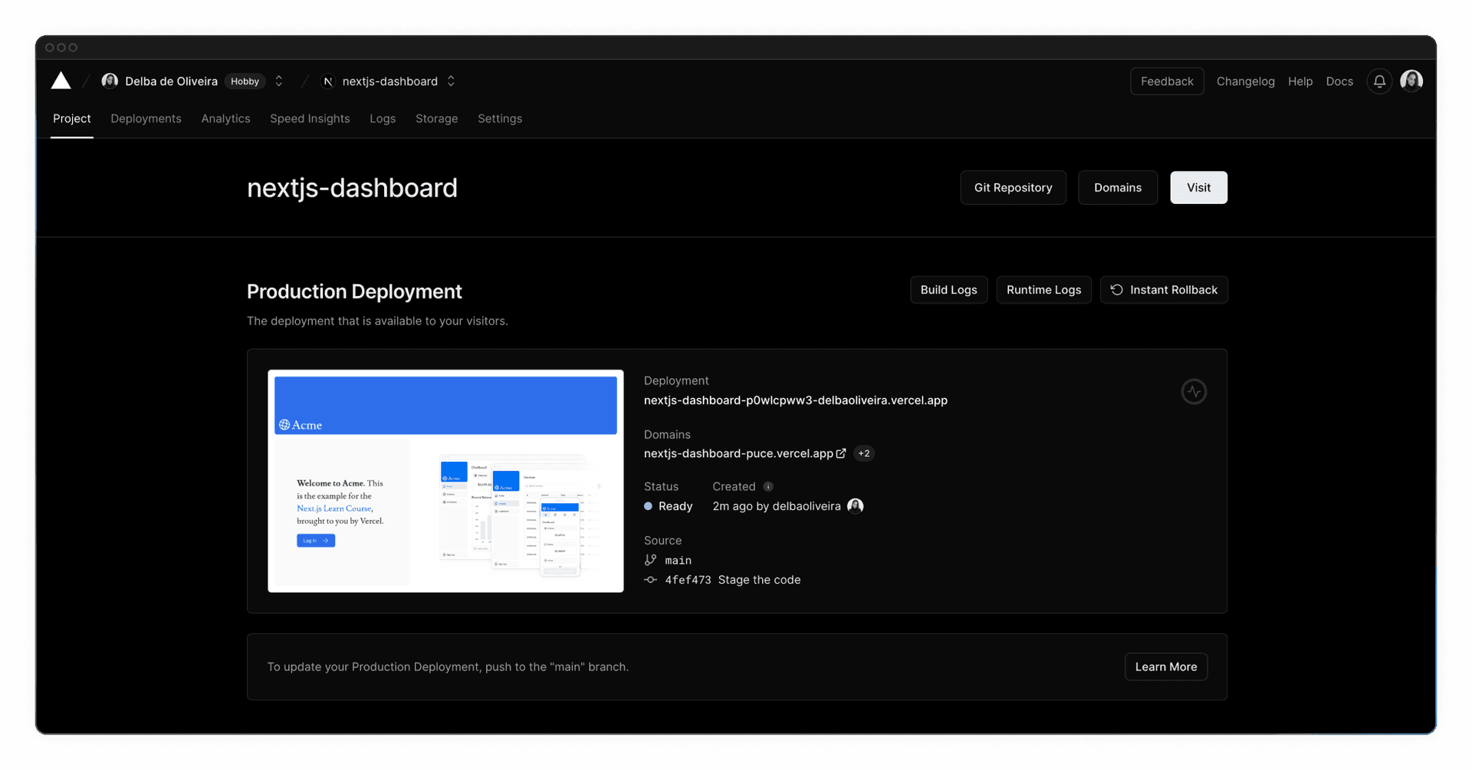The width and height of the screenshot is (1472, 770).
Task: Open the Changelog link
Action: pyautogui.click(x=1245, y=81)
